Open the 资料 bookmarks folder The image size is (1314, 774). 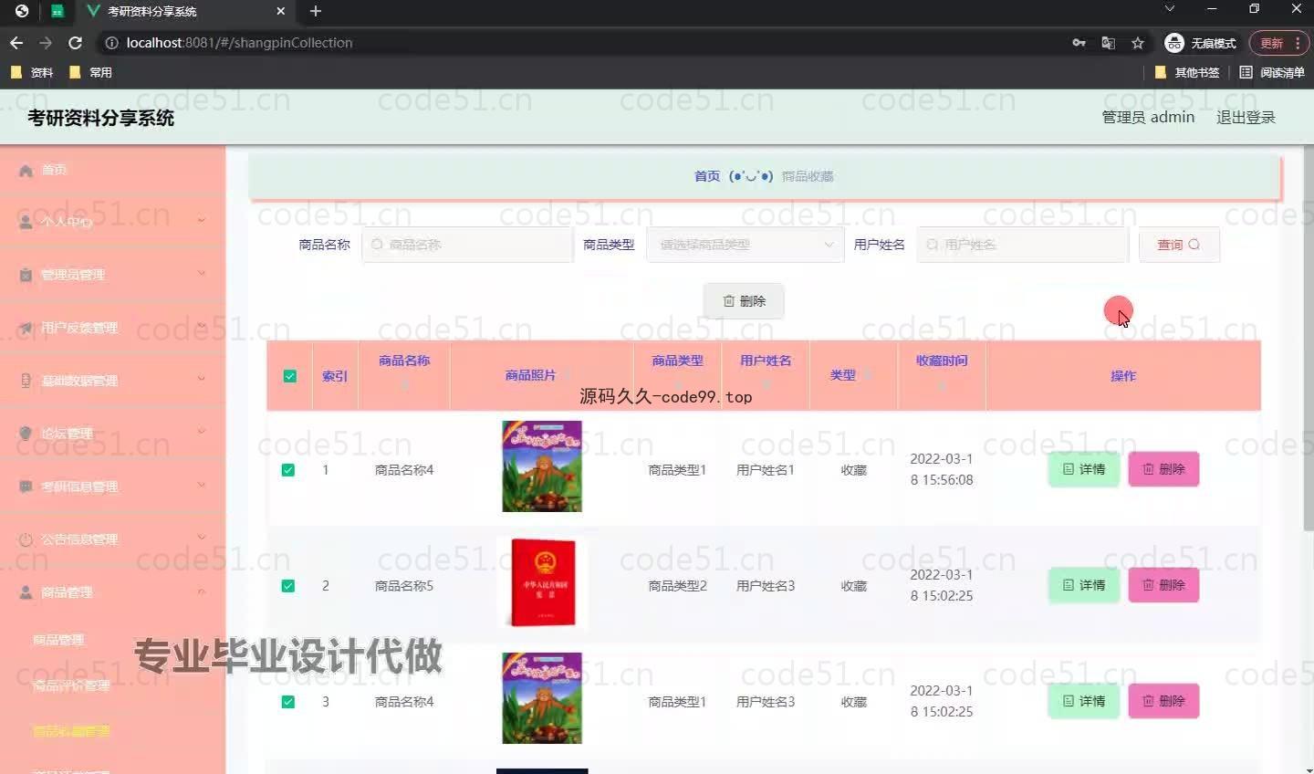point(32,72)
